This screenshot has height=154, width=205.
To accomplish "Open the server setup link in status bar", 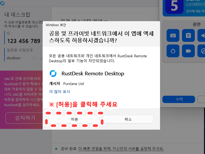I will 121,149.
